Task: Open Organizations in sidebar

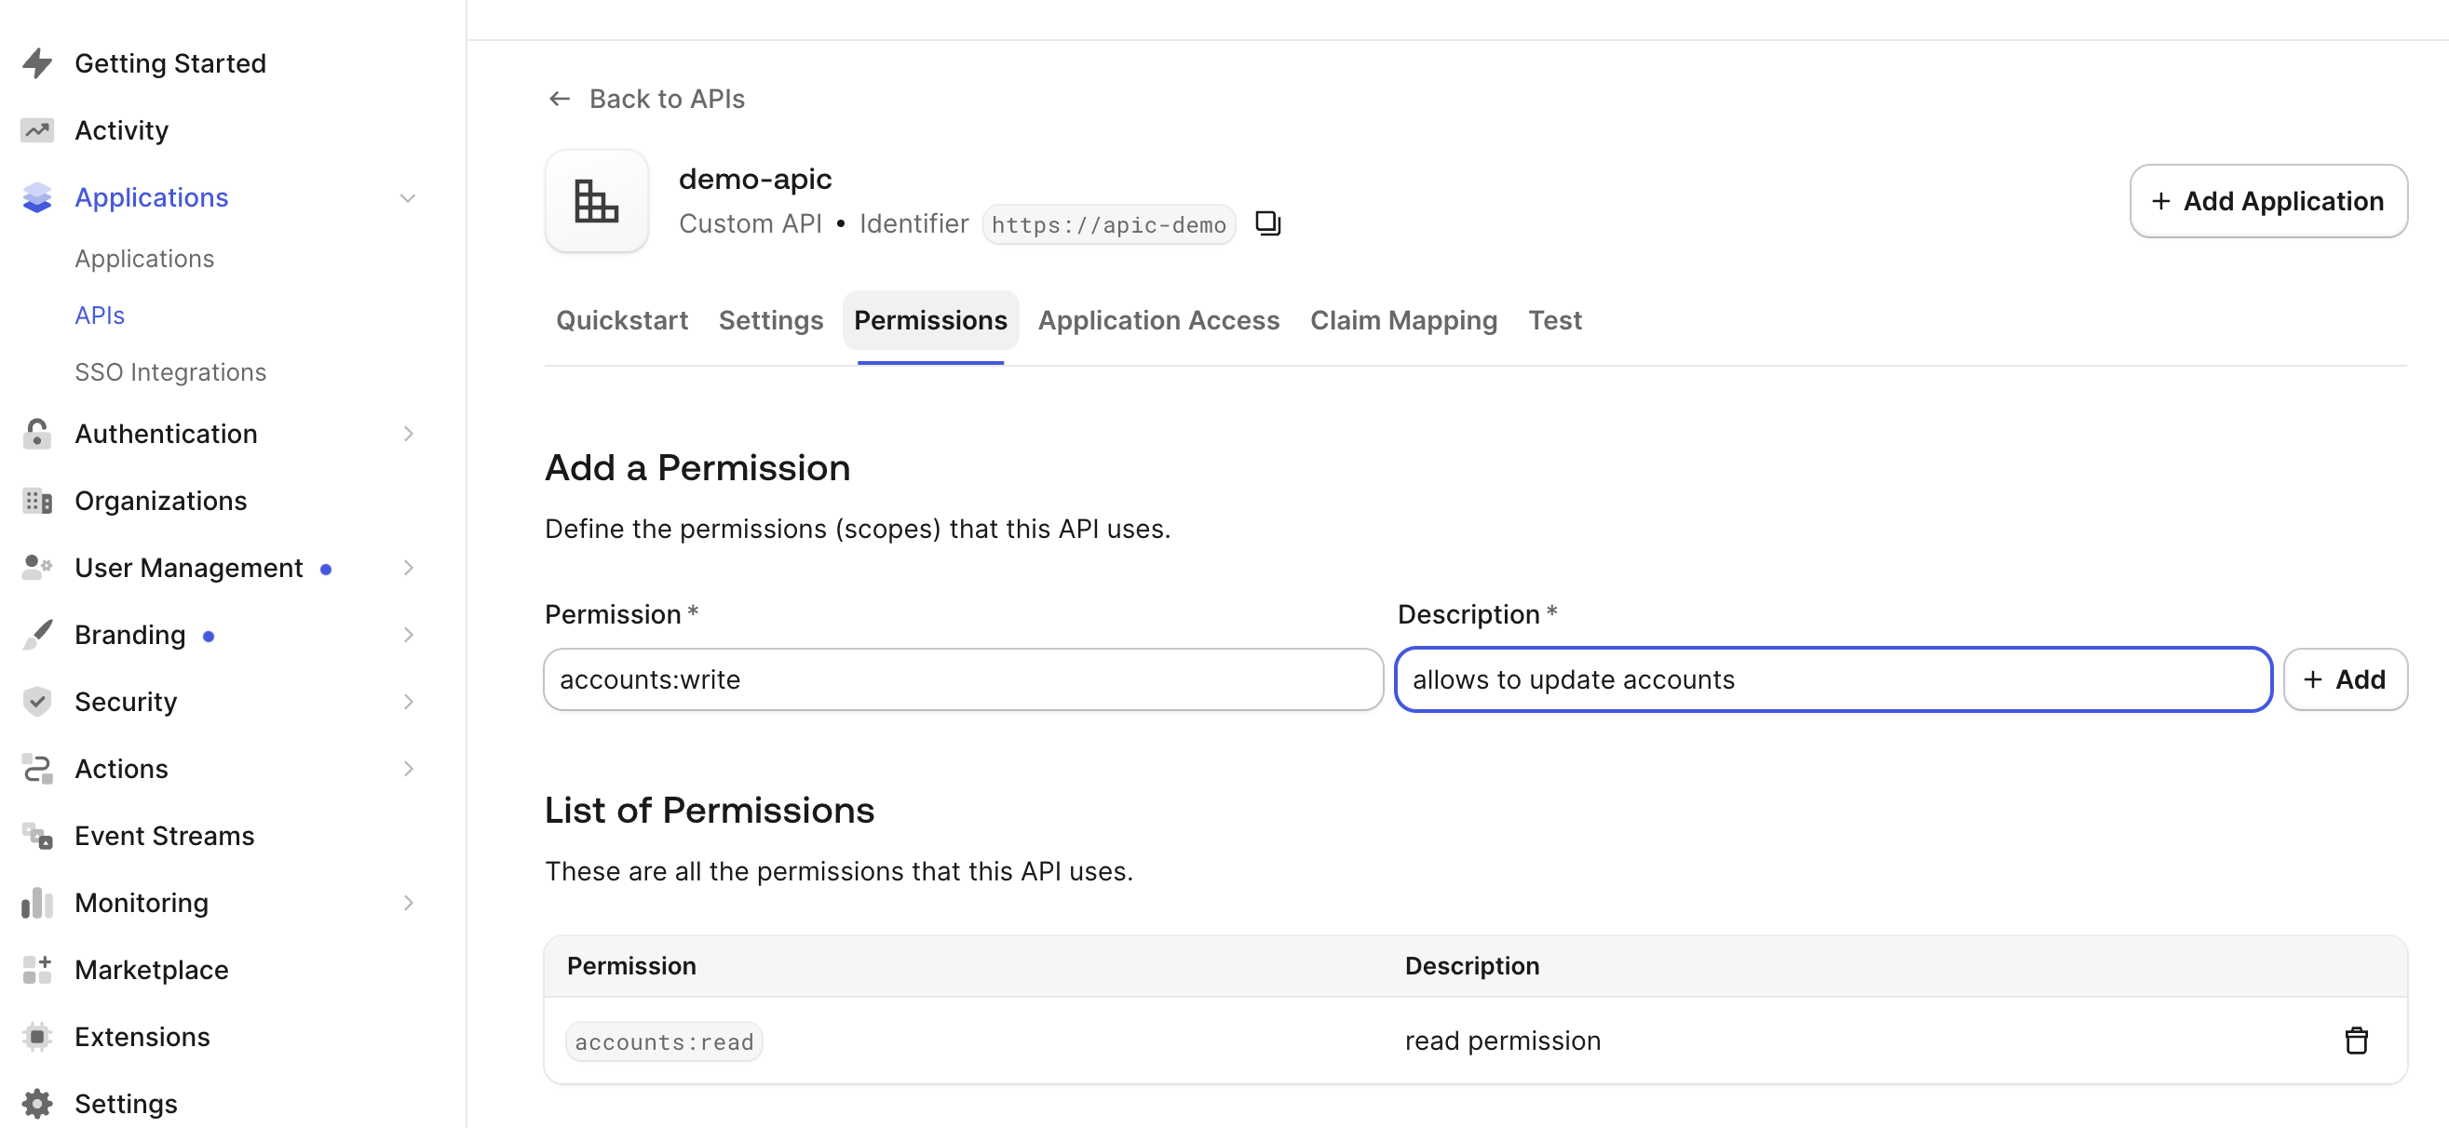Action: pyautogui.click(x=161, y=501)
